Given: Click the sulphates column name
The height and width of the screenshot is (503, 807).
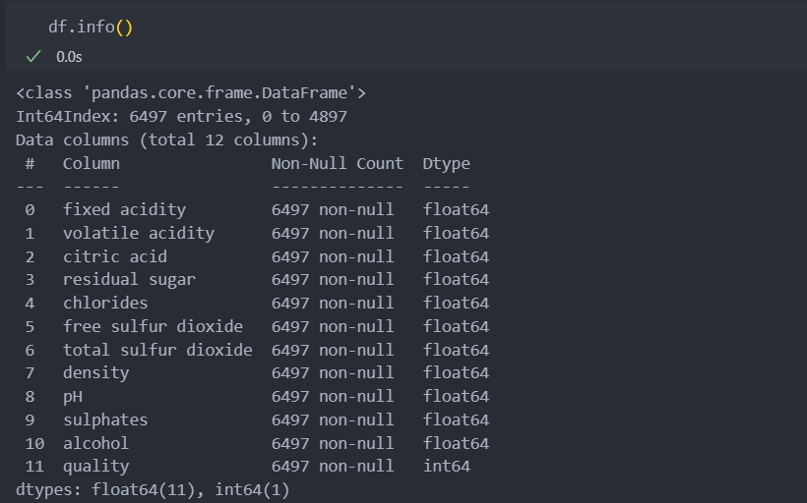Looking at the screenshot, I should [105, 420].
